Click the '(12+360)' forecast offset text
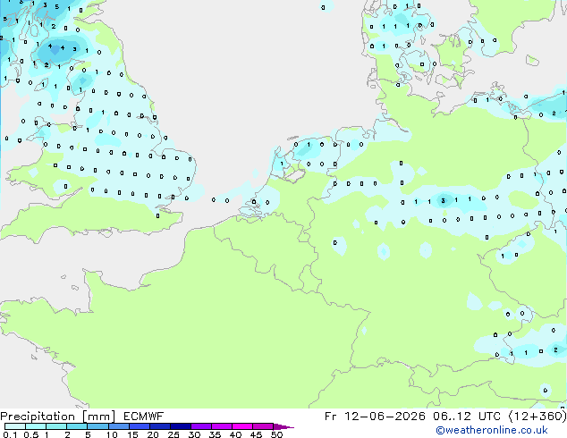The image size is (567, 438). 537,417
